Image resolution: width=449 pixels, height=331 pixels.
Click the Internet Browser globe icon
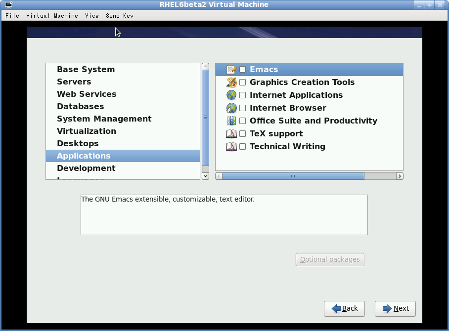pos(231,108)
